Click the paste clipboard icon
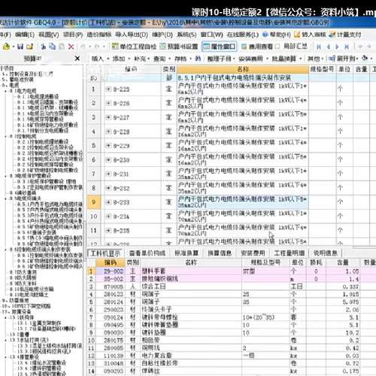 click(x=62, y=47)
